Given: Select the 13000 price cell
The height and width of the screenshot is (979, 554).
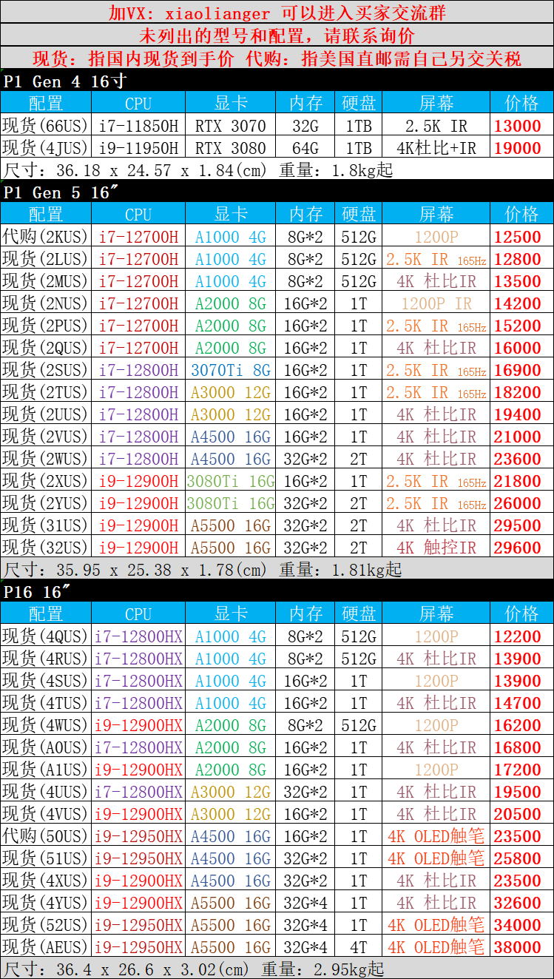Looking at the screenshot, I should pos(522,125).
